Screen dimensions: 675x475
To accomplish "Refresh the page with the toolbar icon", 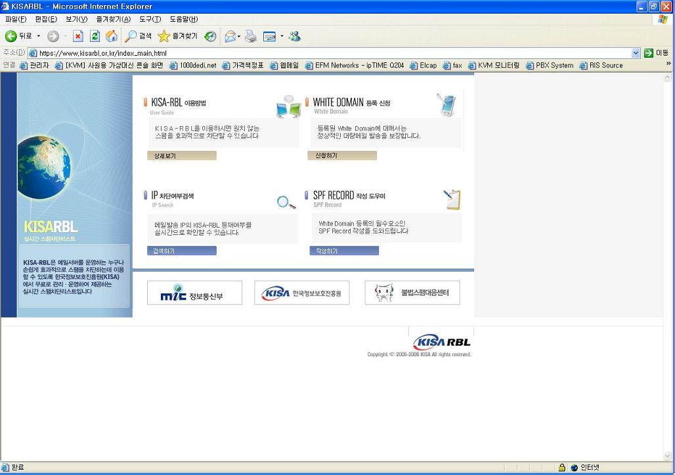I will (x=95, y=37).
